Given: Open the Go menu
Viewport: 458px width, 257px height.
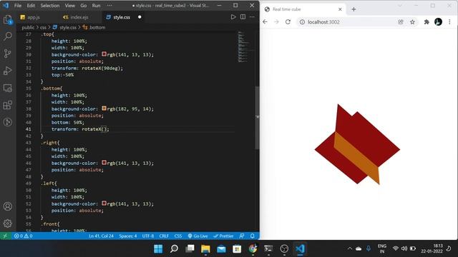Looking at the screenshot, I should (84, 6).
